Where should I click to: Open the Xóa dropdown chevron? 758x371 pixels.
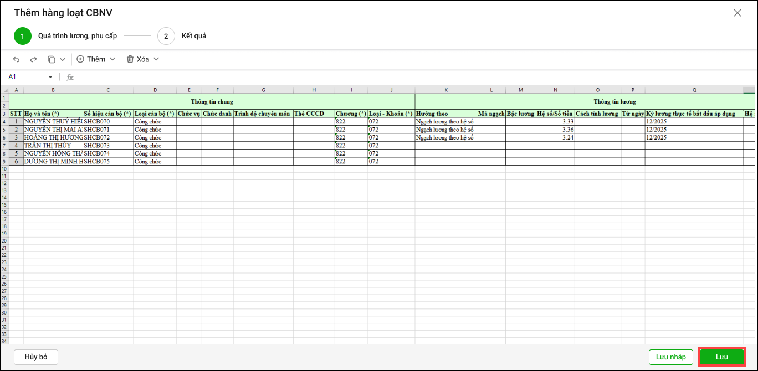[x=156, y=59]
